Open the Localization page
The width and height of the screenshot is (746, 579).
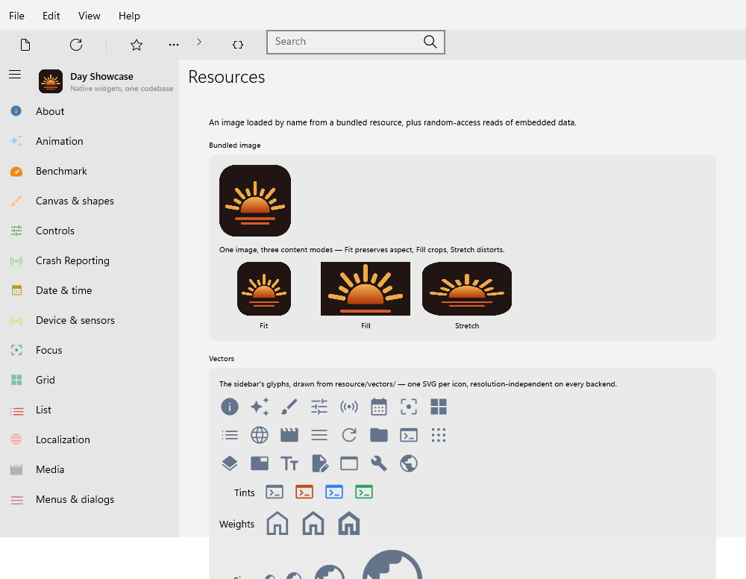tap(90, 439)
